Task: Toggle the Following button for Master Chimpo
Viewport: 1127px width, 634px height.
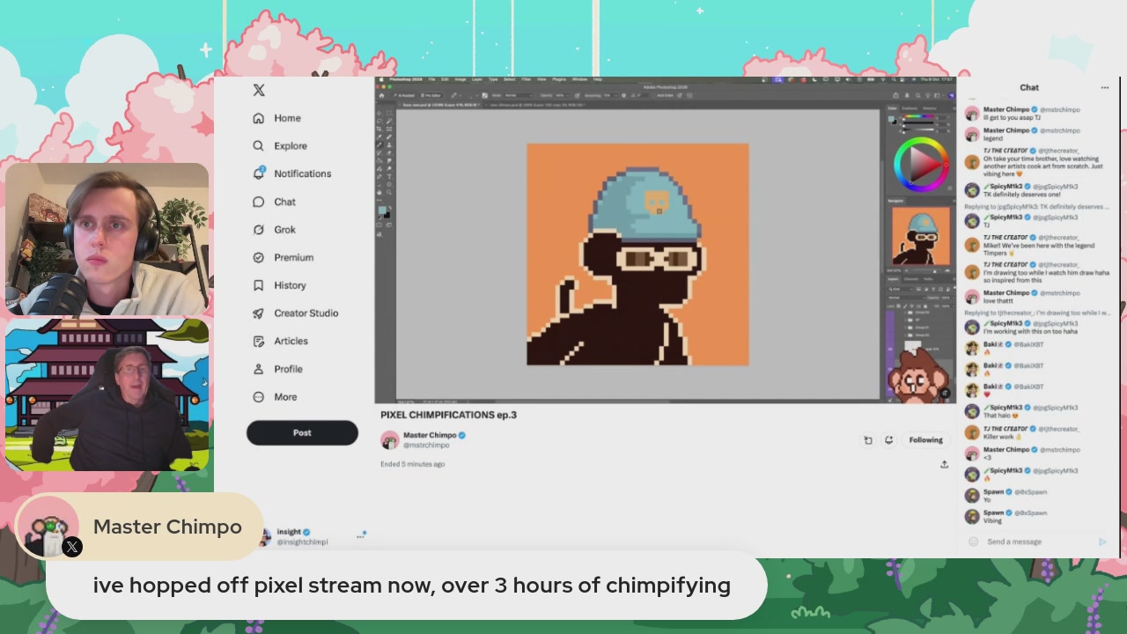Action: (x=925, y=439)
